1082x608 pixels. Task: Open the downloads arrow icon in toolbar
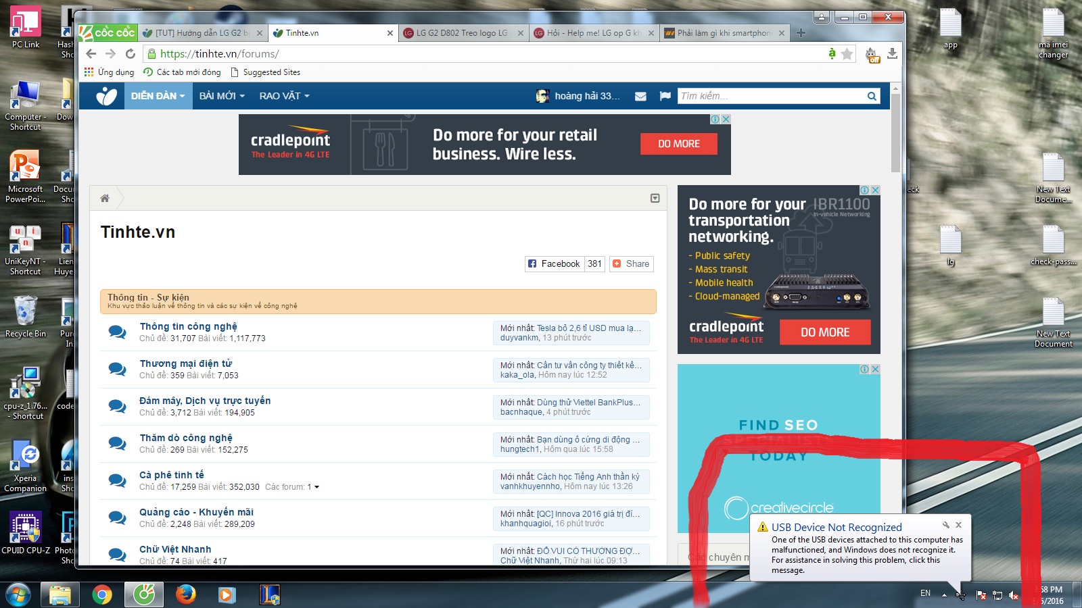[892, 54]
